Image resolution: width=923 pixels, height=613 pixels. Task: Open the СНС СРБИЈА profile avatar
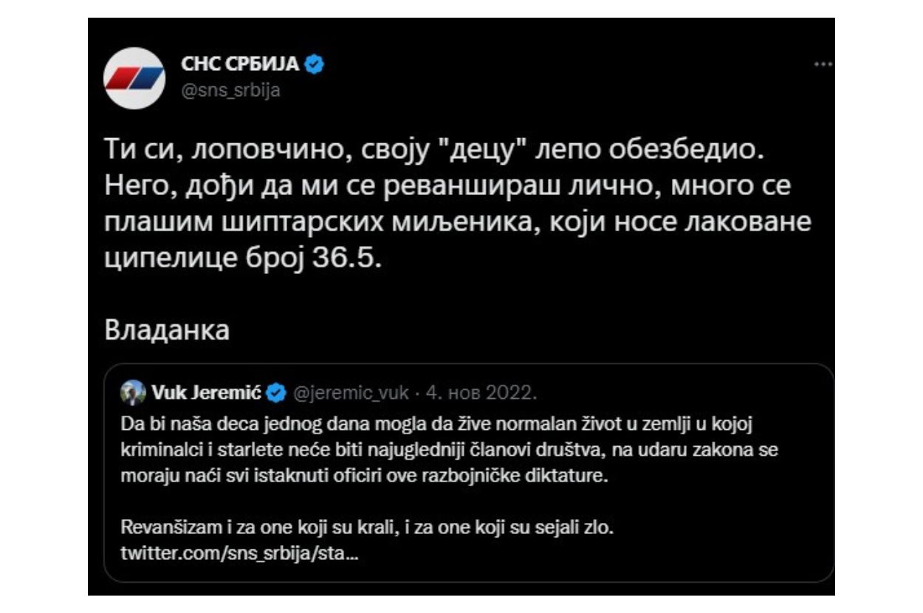tap(134, 78)
